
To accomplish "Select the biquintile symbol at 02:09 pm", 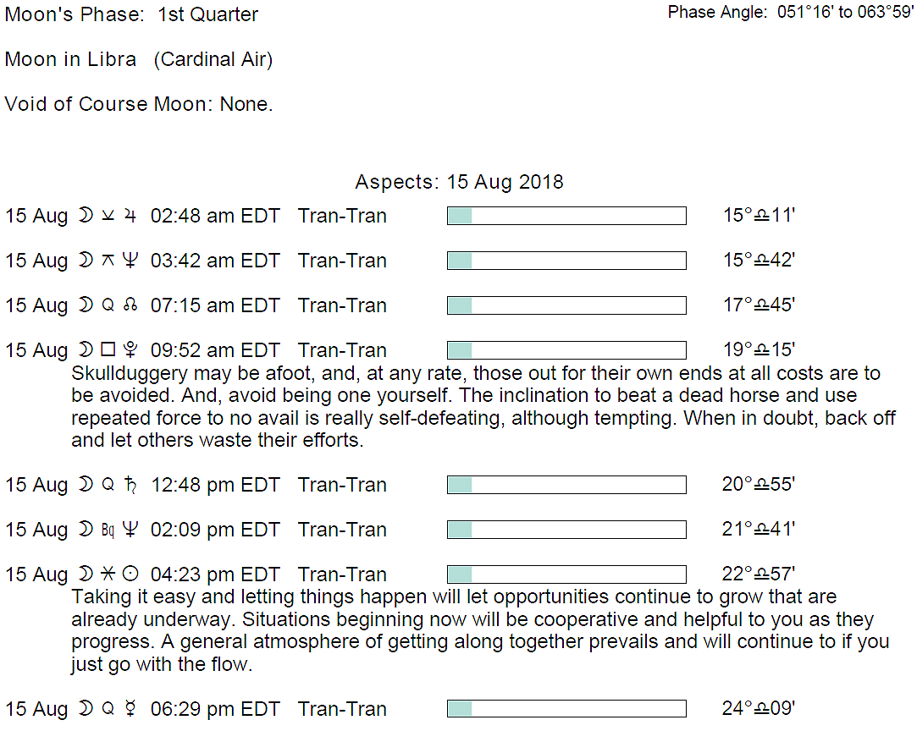I will [108, 530].
